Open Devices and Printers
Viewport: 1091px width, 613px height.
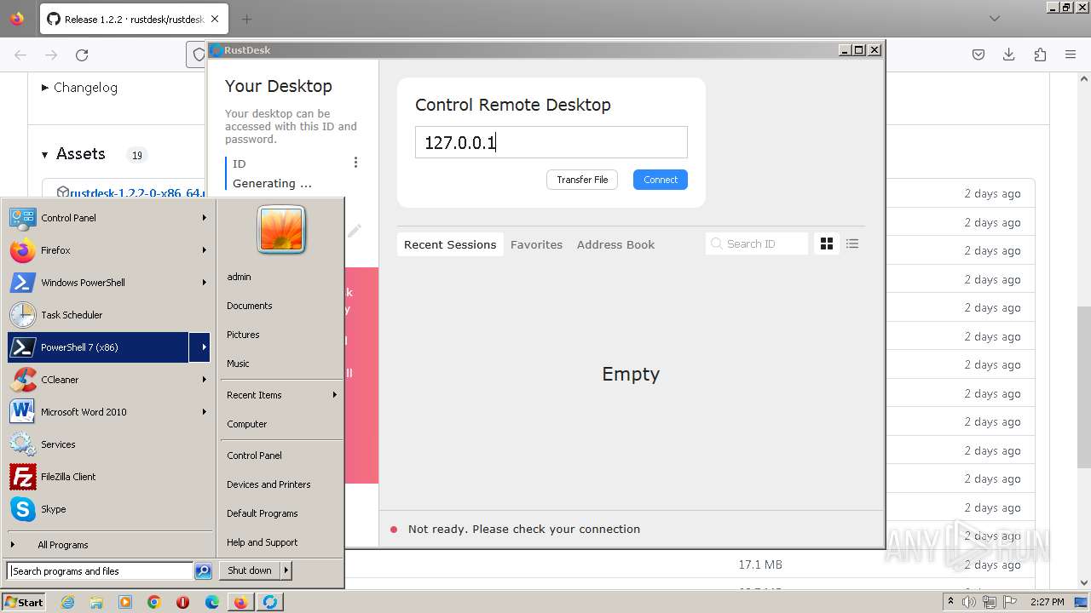point(281,484)
